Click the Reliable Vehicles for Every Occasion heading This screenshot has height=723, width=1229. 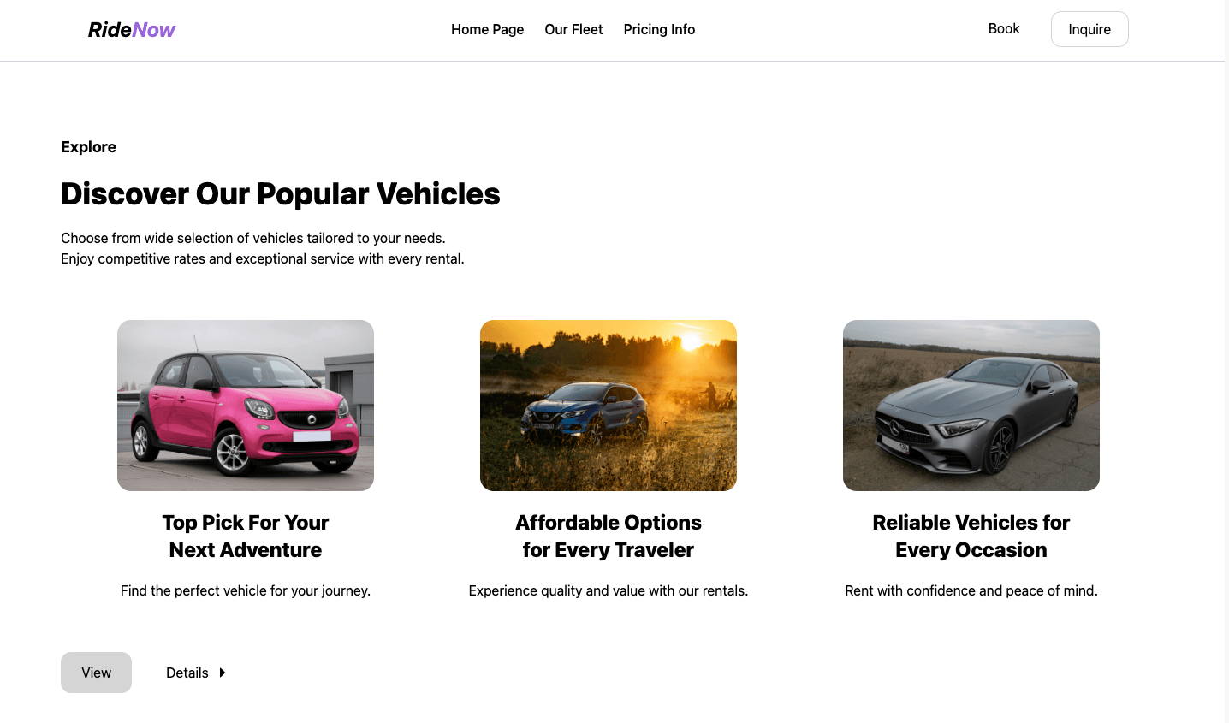click(971, 536)
